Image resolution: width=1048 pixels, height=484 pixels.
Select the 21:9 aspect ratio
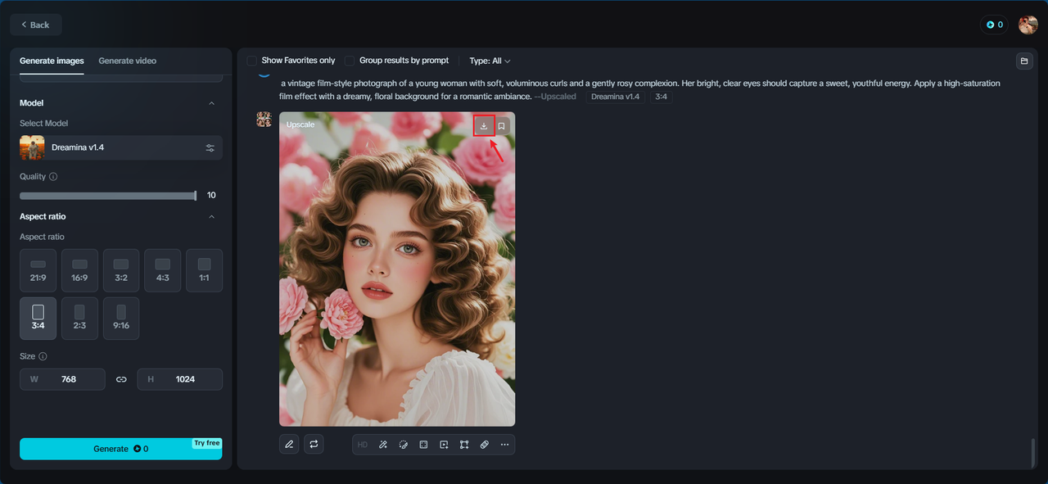click(x=38, y=270)
